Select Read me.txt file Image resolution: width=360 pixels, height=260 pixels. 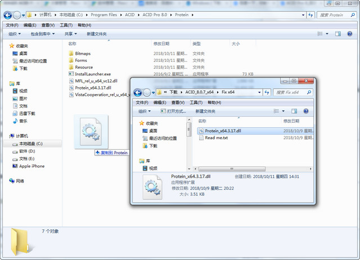[216, 138]
